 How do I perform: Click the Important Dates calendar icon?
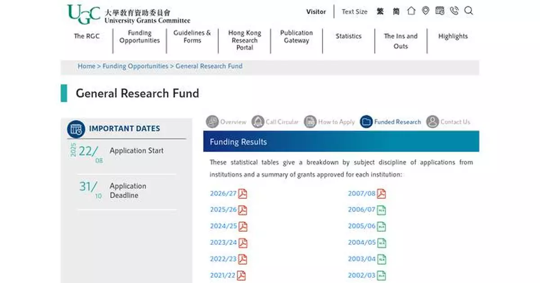point(76,129)
